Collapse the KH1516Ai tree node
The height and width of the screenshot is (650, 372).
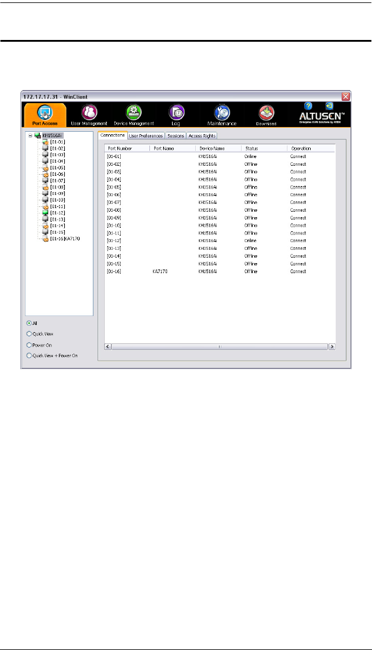[30, 135]
